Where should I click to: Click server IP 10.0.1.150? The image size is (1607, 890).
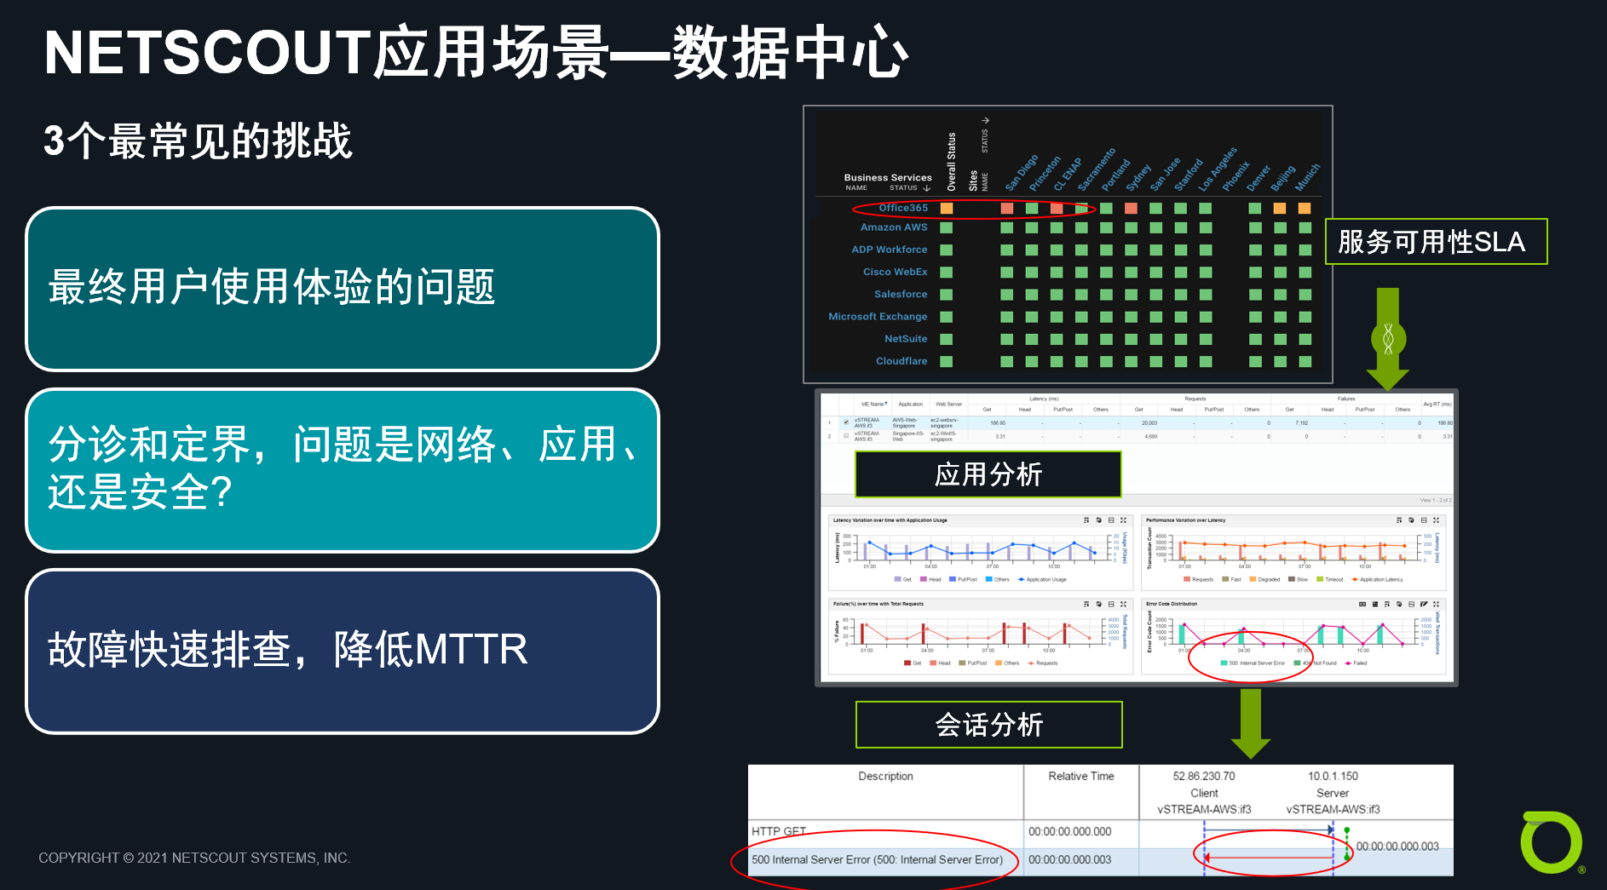pos(1333,776)
